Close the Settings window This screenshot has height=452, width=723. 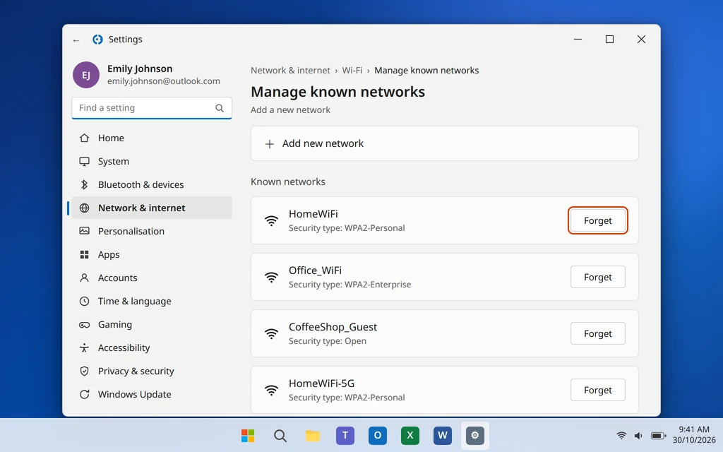[641, 40]
